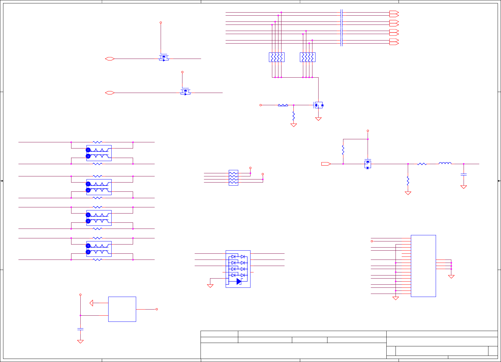This screenshot has height=362, width=501.
Task: Select the pentagon input port feeding the MOSFET
Action: pyautogui.click(x=326, y=164)
